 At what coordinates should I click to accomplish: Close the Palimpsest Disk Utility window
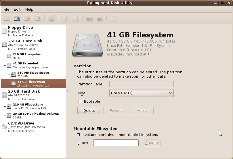coord(229,3)
